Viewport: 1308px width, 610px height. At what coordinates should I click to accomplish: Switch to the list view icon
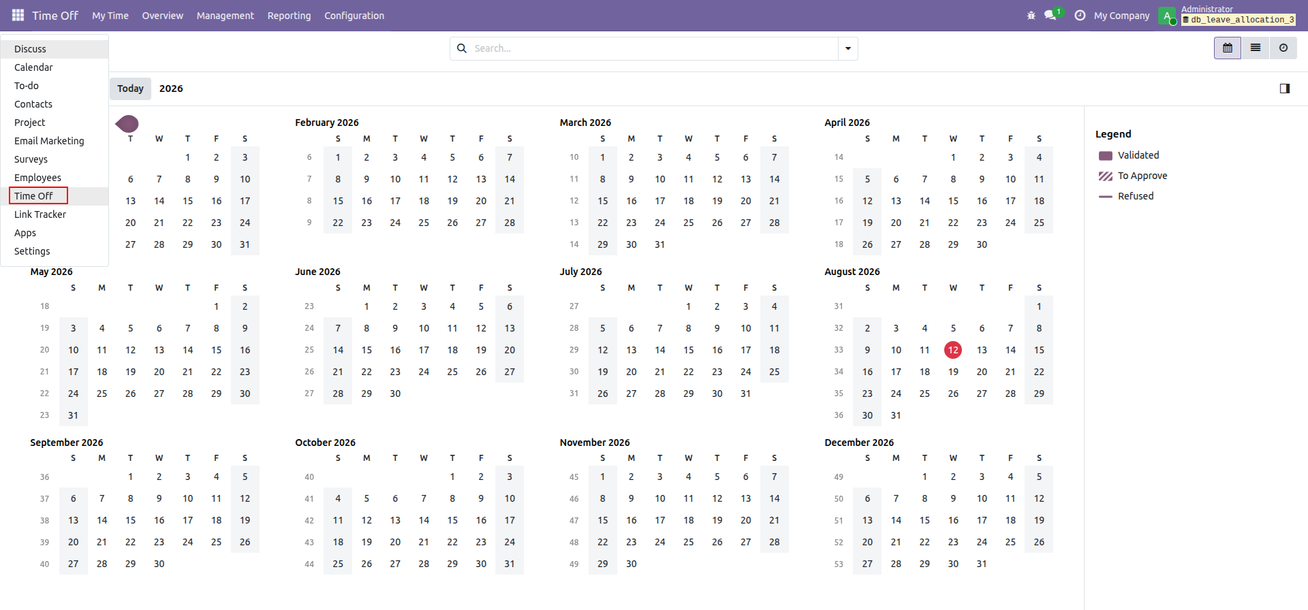(x=1256, y=48)
